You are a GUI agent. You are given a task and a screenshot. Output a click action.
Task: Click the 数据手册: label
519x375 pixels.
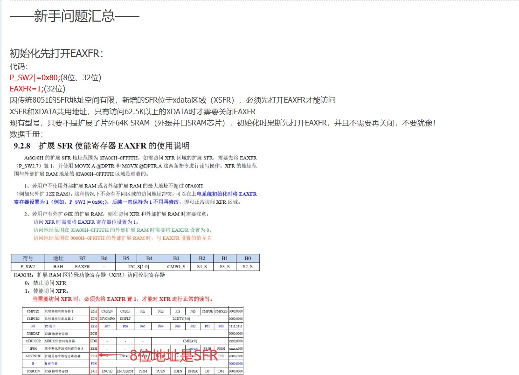point(26,134)
